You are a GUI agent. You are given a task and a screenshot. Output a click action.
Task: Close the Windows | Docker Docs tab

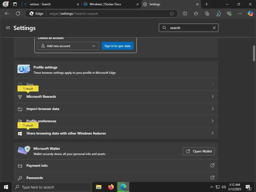click(138, 4)
